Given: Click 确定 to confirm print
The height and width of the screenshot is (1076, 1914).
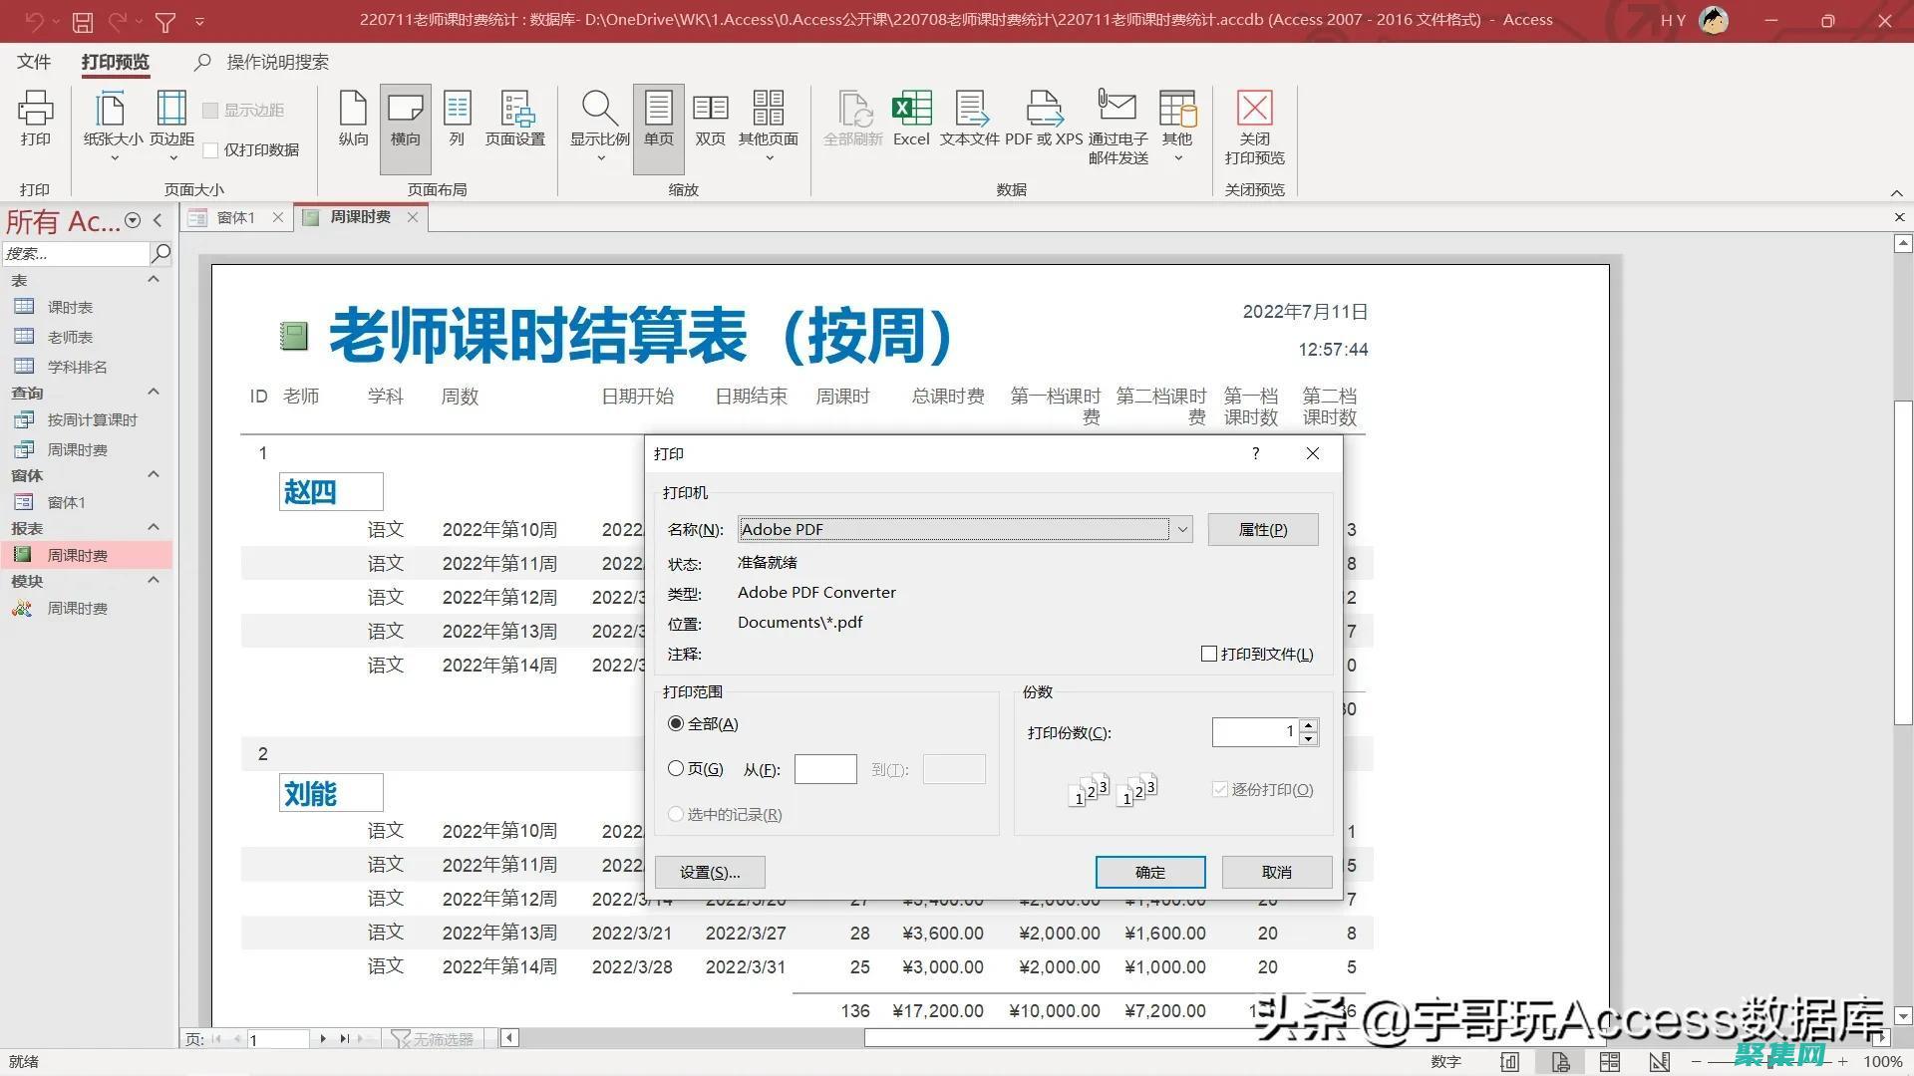Looking at the screenshot, I should pos(1149,871).
